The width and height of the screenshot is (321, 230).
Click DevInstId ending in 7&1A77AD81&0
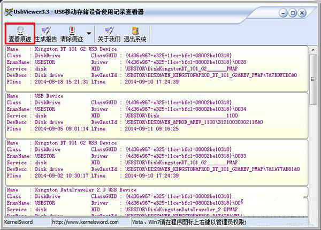click(x=212, y=169)
